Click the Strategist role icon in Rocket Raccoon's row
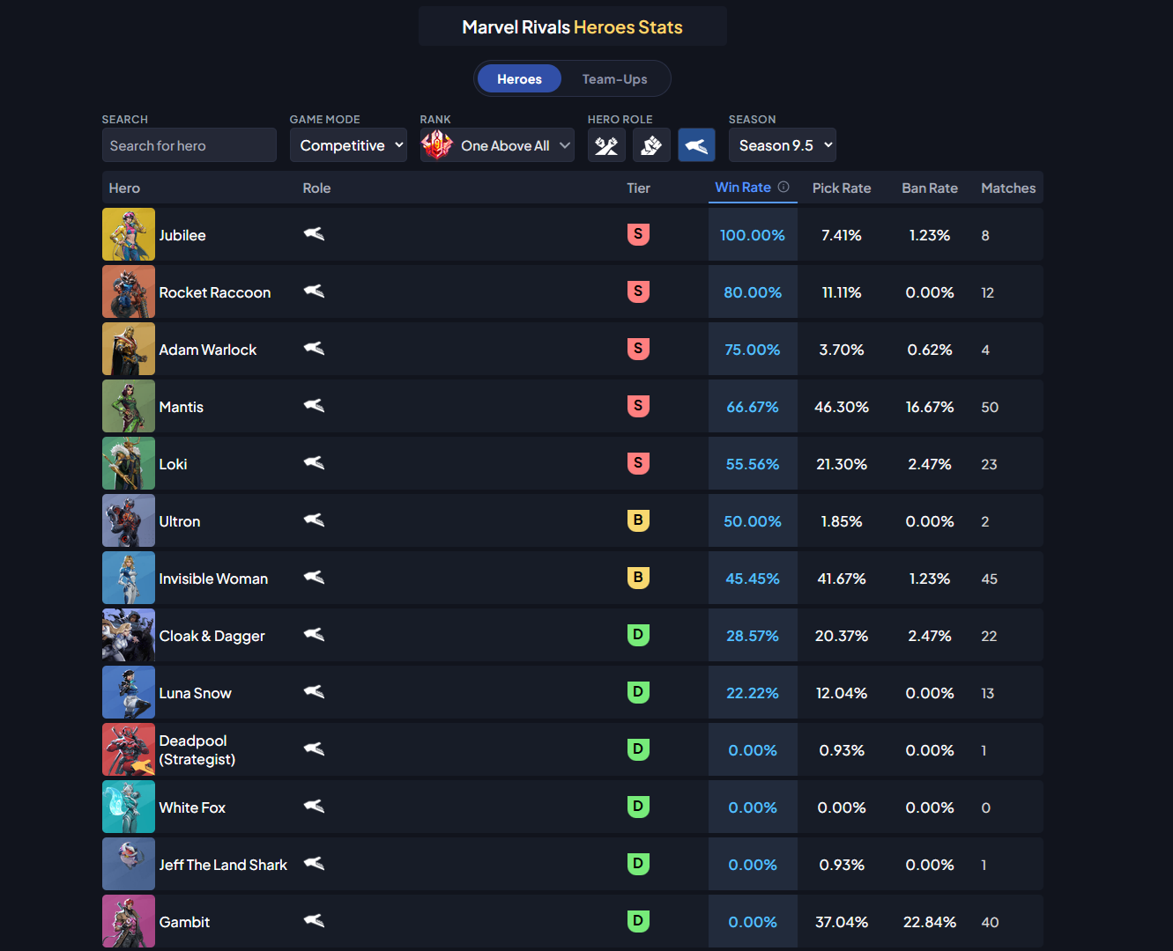 [x=315, y=291]
